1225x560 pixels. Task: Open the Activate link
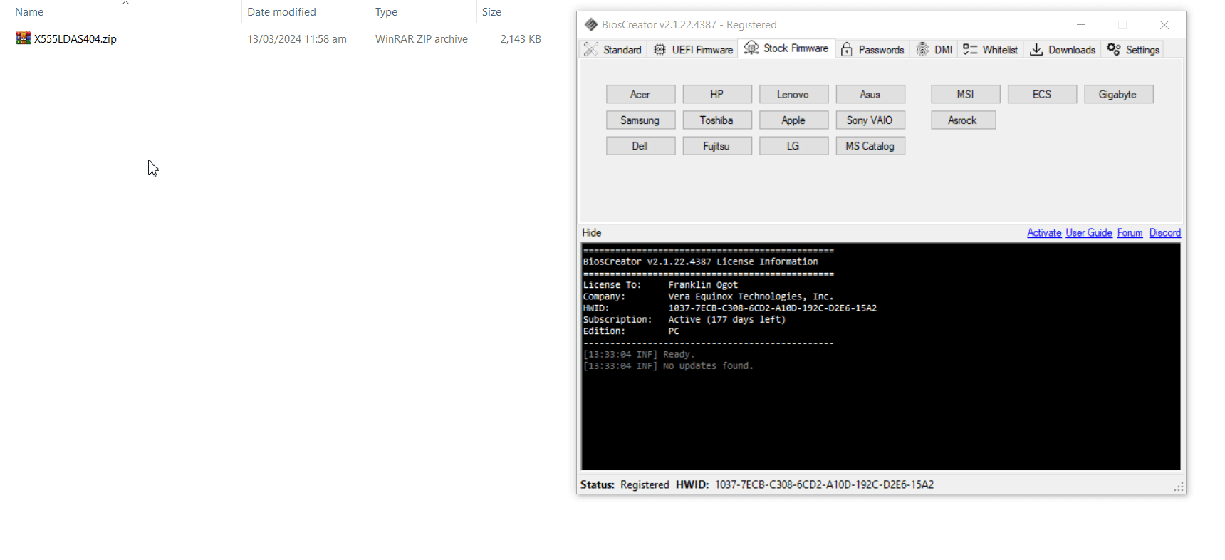(x=1044, y=232)
